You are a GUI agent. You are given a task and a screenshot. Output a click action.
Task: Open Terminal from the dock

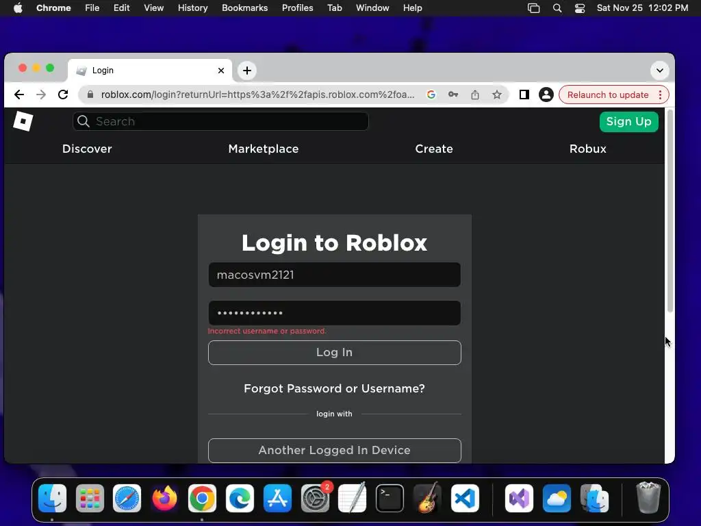coord(390,498)
